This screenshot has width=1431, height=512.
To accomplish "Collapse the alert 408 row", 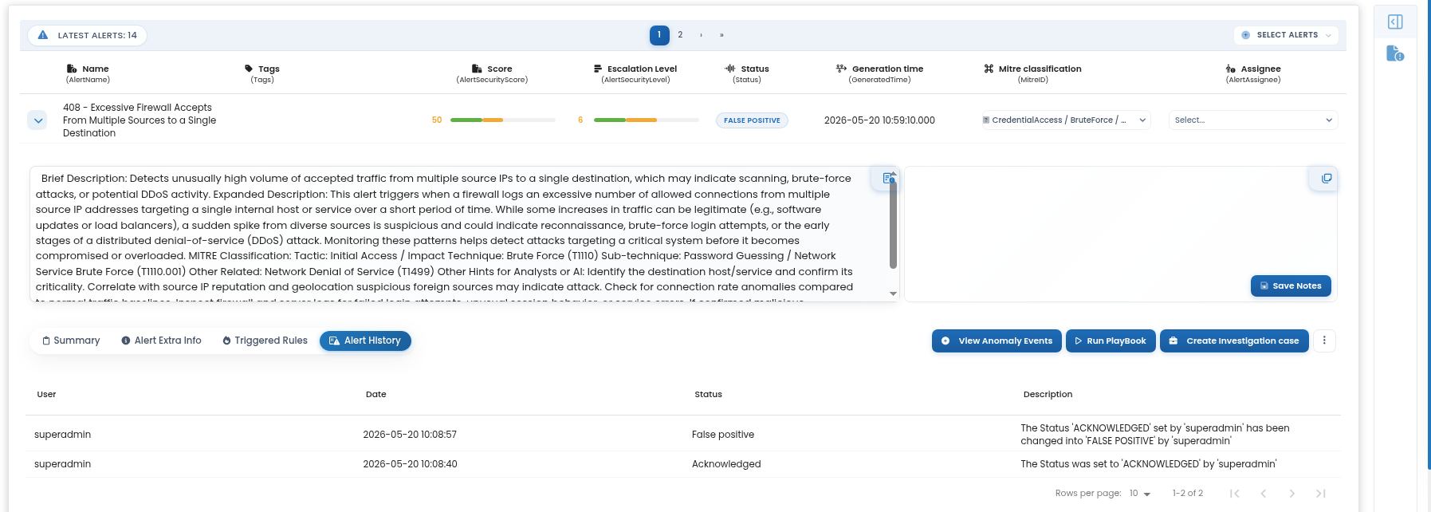I will pyautogui.click(x=37, y=120).
